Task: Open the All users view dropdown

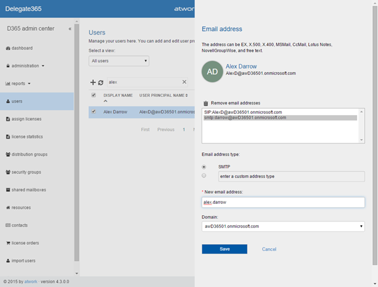Action: [119, 61]
